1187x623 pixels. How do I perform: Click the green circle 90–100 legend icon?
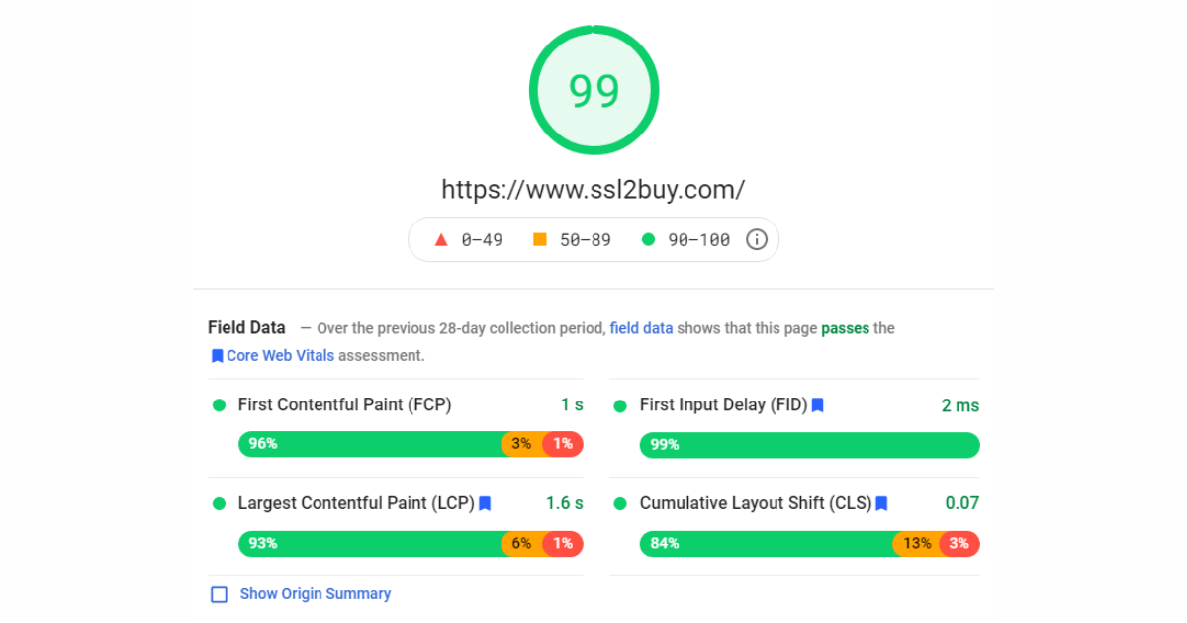coord(648,239)
